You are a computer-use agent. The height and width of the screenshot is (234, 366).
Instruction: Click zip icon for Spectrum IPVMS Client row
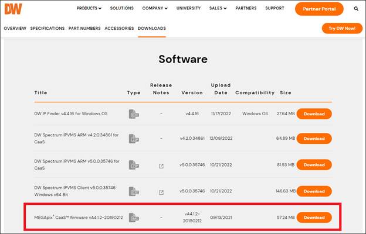pos(134,191)
